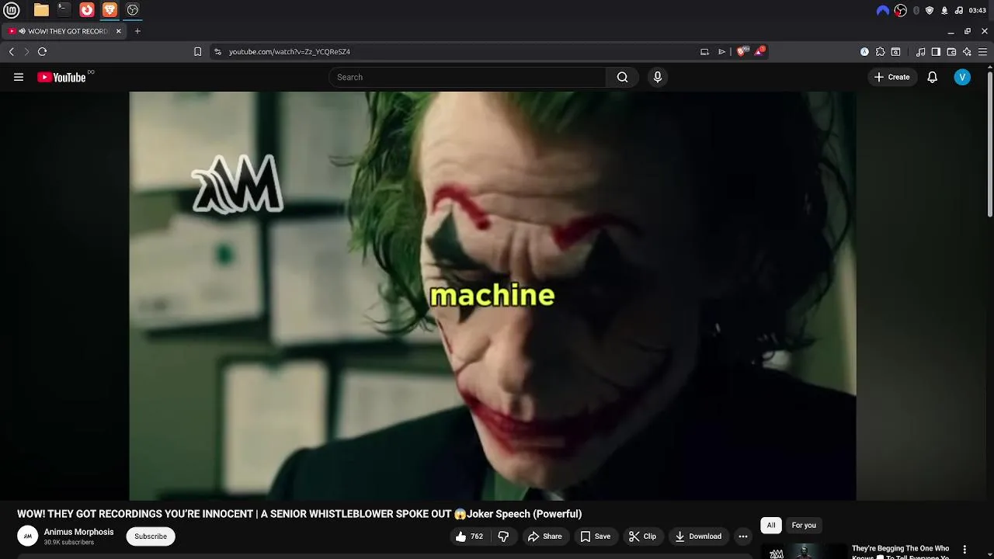Open the recommended video thumbnail
This screenshot has height=559, width=994.
click(x=804, y=551)
